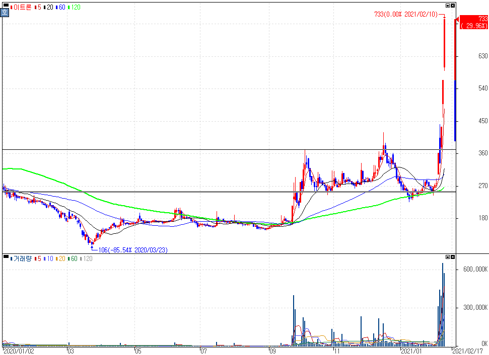Close the price chart panel
Viewport: 489px width, 355px height.
pyautogui.click(x=453, y=6)
